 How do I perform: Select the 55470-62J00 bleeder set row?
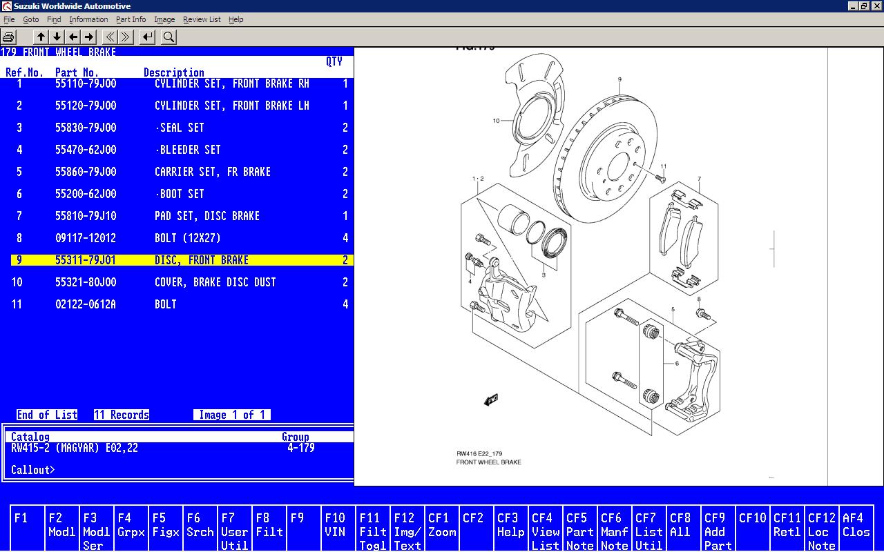click(x=182, y=150)
